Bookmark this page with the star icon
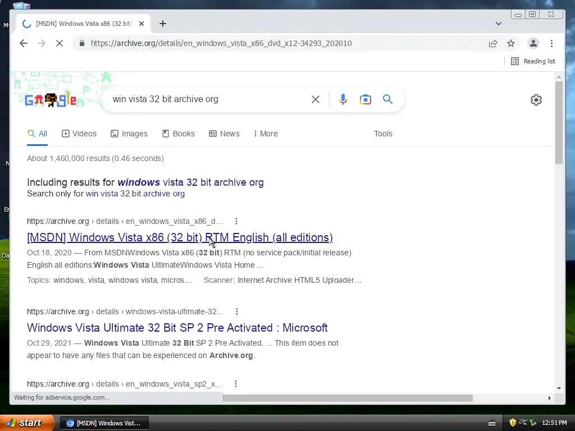The image size is (575, 431). pos(511,43)
